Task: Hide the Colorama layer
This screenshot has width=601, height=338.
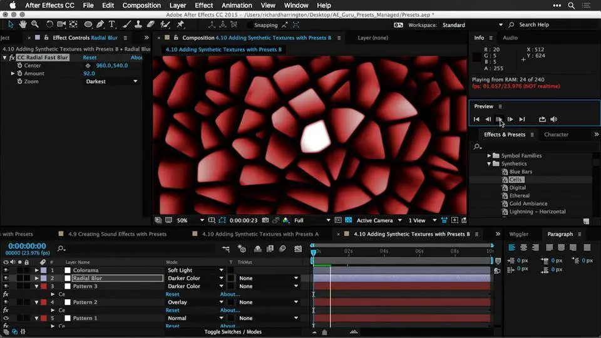Action: tap(6, 270)
